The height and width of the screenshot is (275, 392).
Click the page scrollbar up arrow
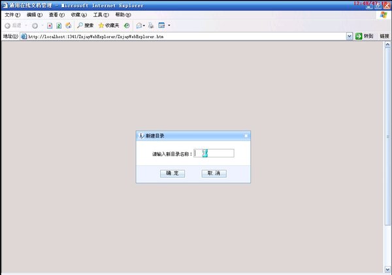click(x=387, y=44)
